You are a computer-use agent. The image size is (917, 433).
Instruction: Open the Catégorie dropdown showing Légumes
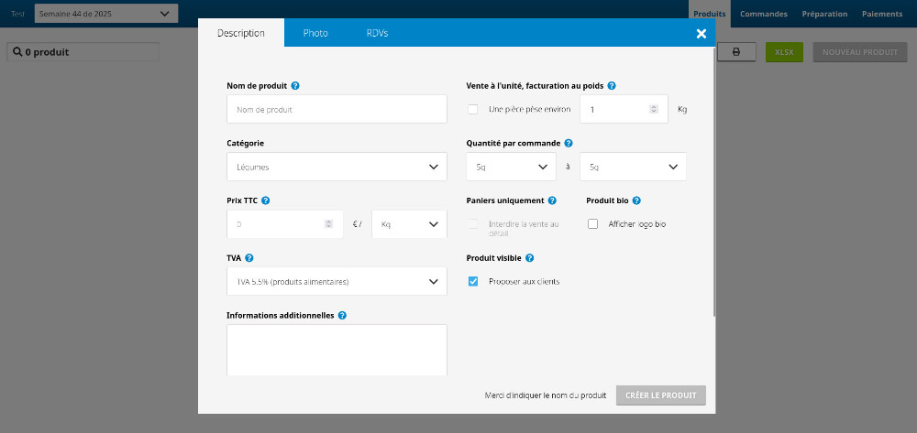point(337,167)
